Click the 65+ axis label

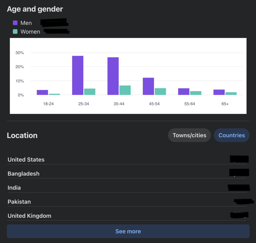[225, 104]
